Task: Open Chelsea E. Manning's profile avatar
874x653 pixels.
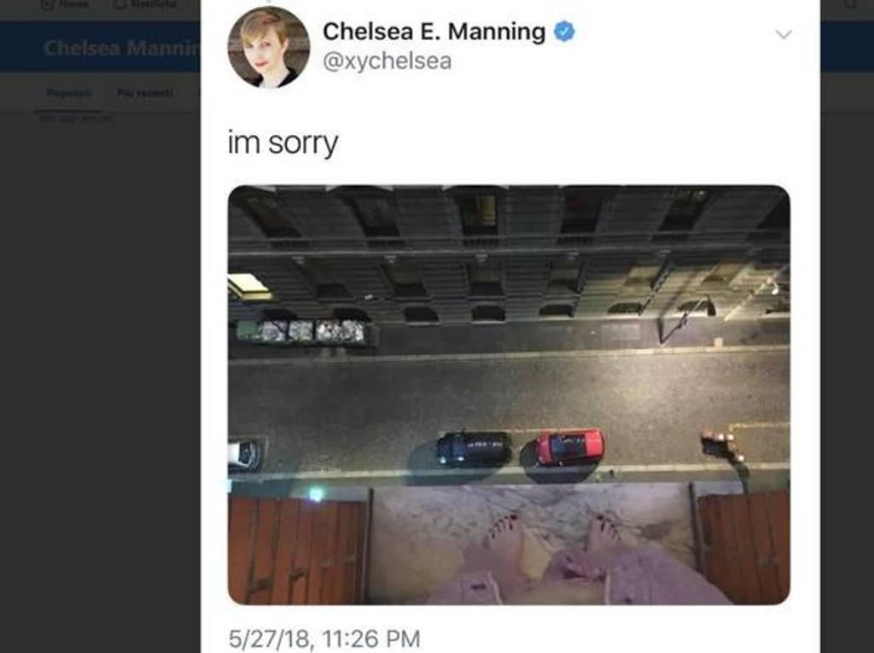Action: [269, 48]
